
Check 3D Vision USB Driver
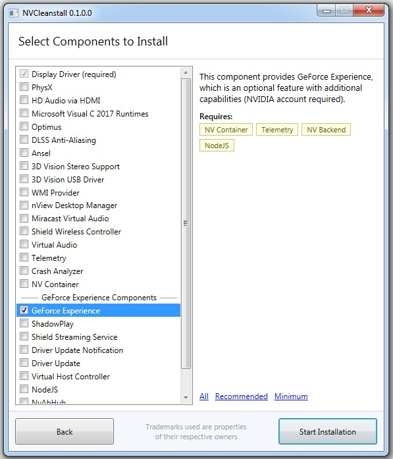[24, 179]
